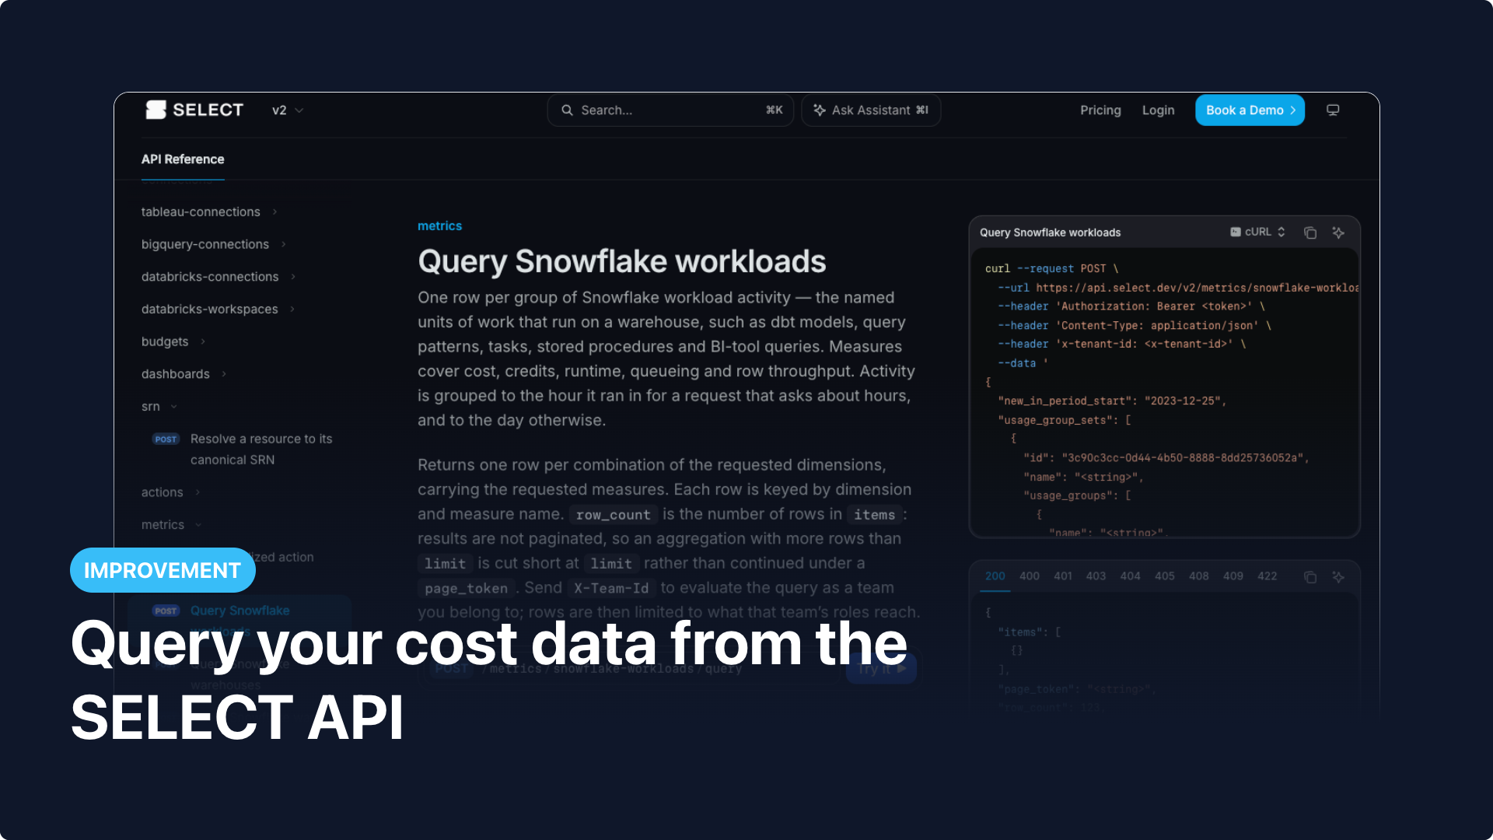The image size is (1493, 840).
Task: Select the 200 response tab
Action: tap(995, 576)
